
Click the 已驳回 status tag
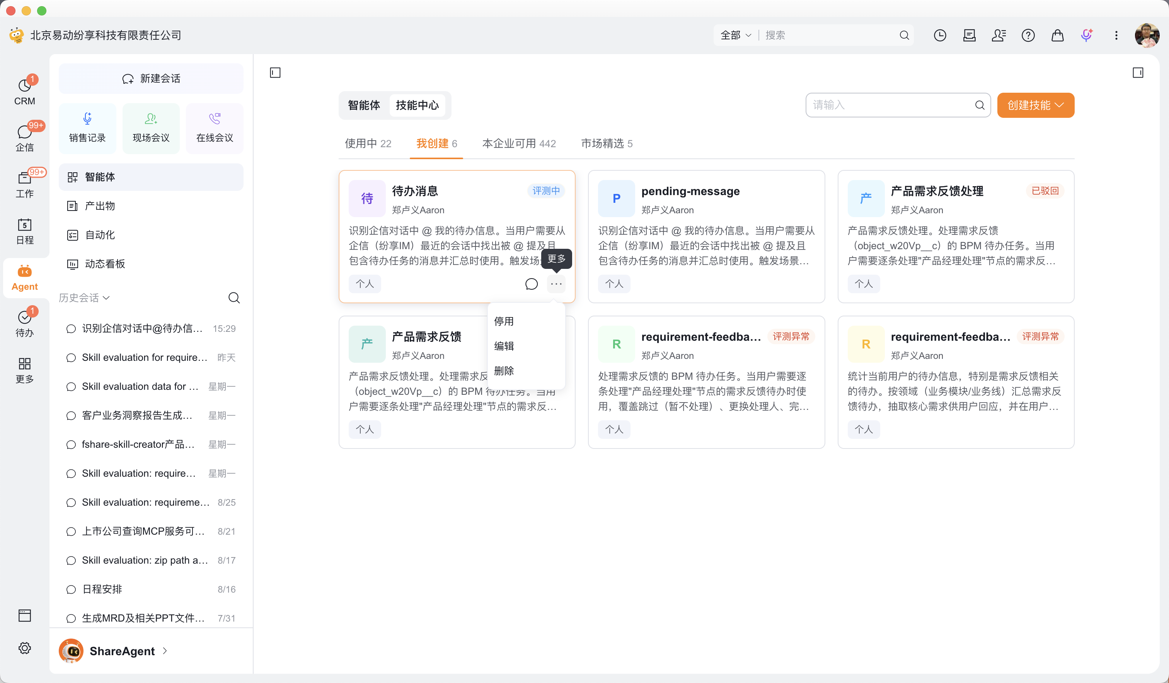point(1045,191)
